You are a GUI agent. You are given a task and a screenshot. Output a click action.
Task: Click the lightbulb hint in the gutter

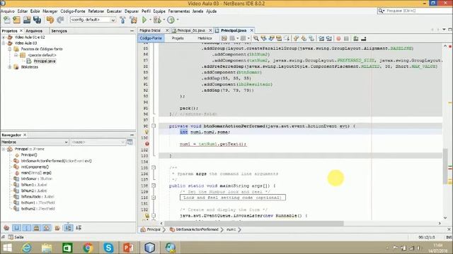pyautogui.click(x=147, y=132)
